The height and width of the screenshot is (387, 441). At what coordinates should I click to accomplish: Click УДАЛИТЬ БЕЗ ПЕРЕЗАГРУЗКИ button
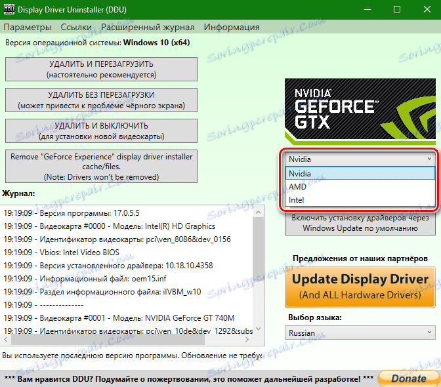click(x=101, y=100)
